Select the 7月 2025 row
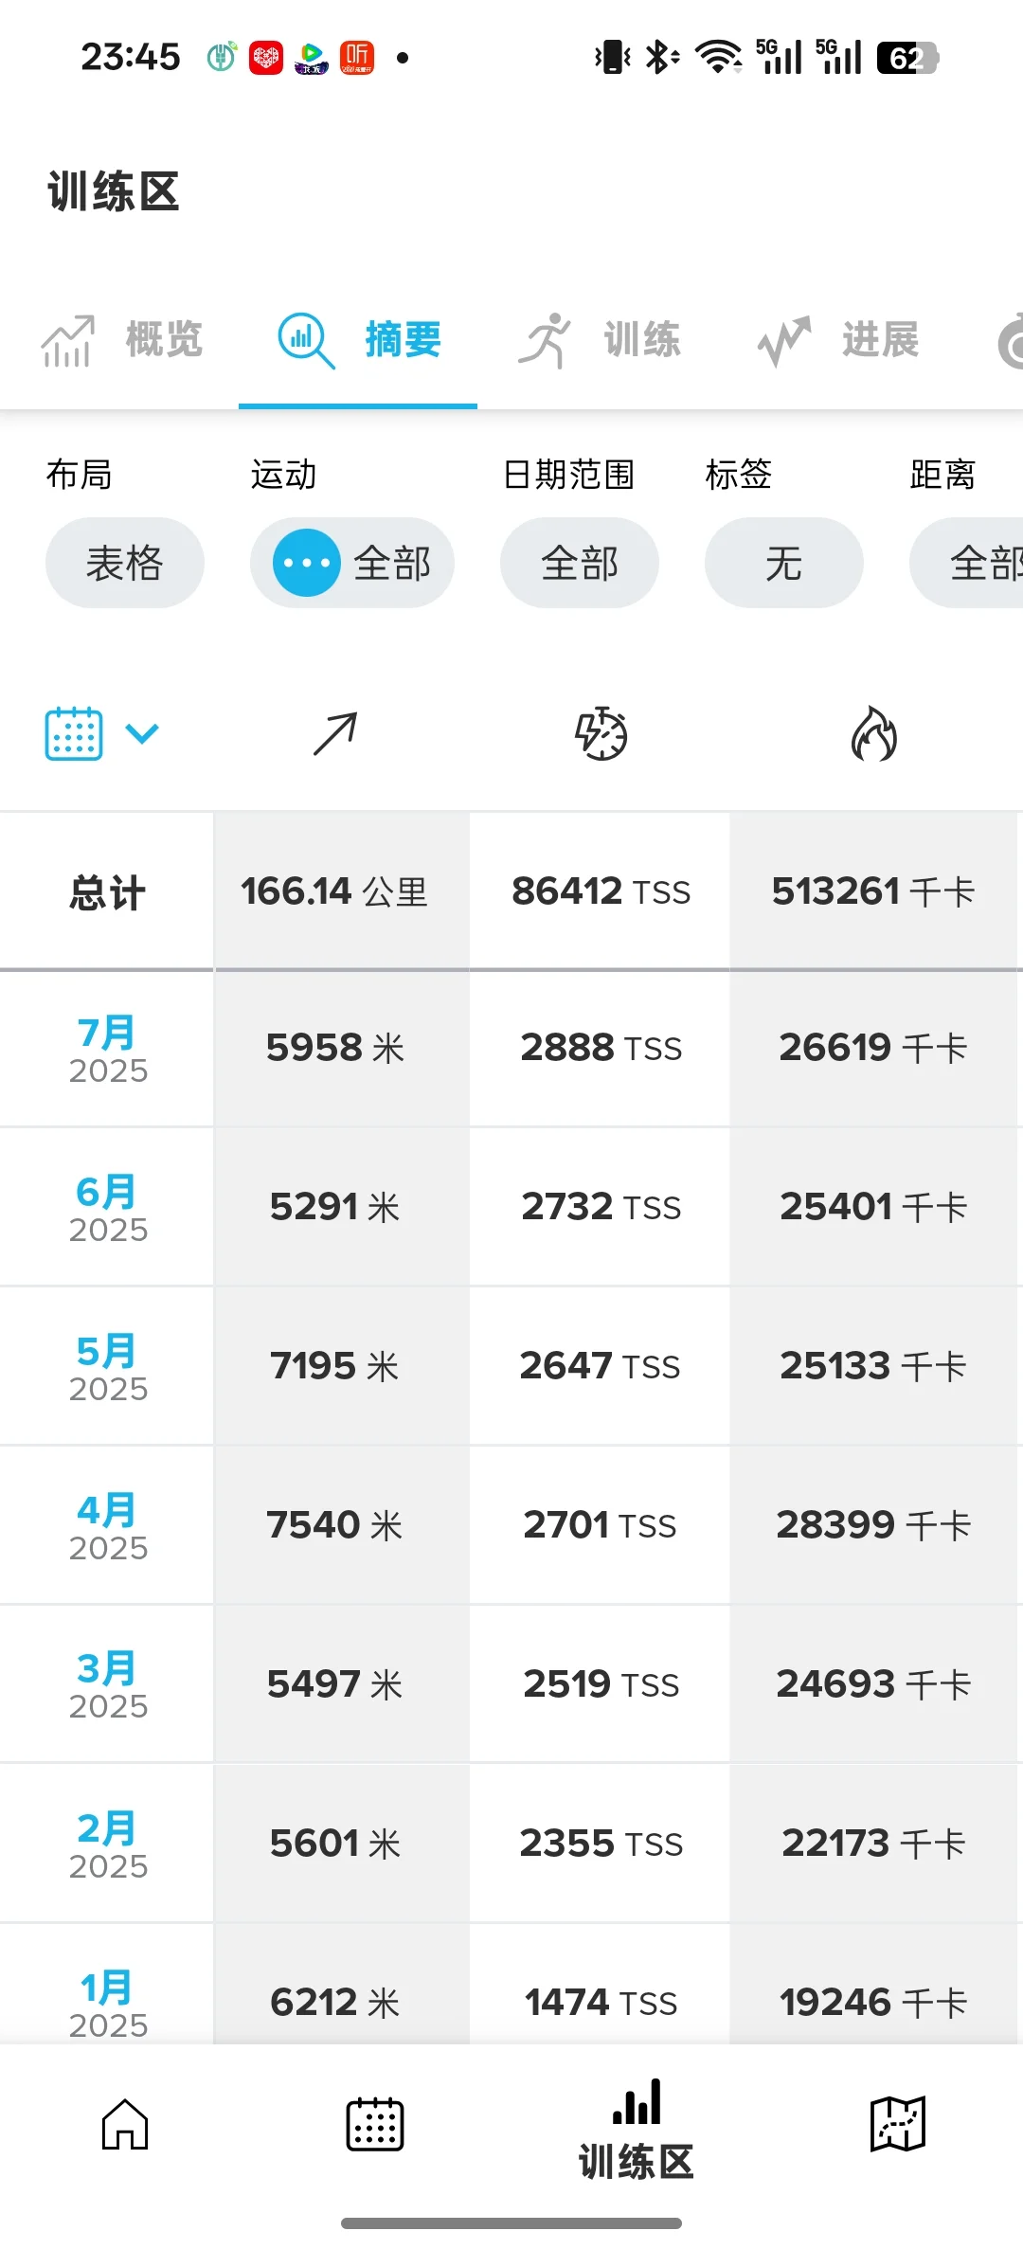 tap(511, 1049)
